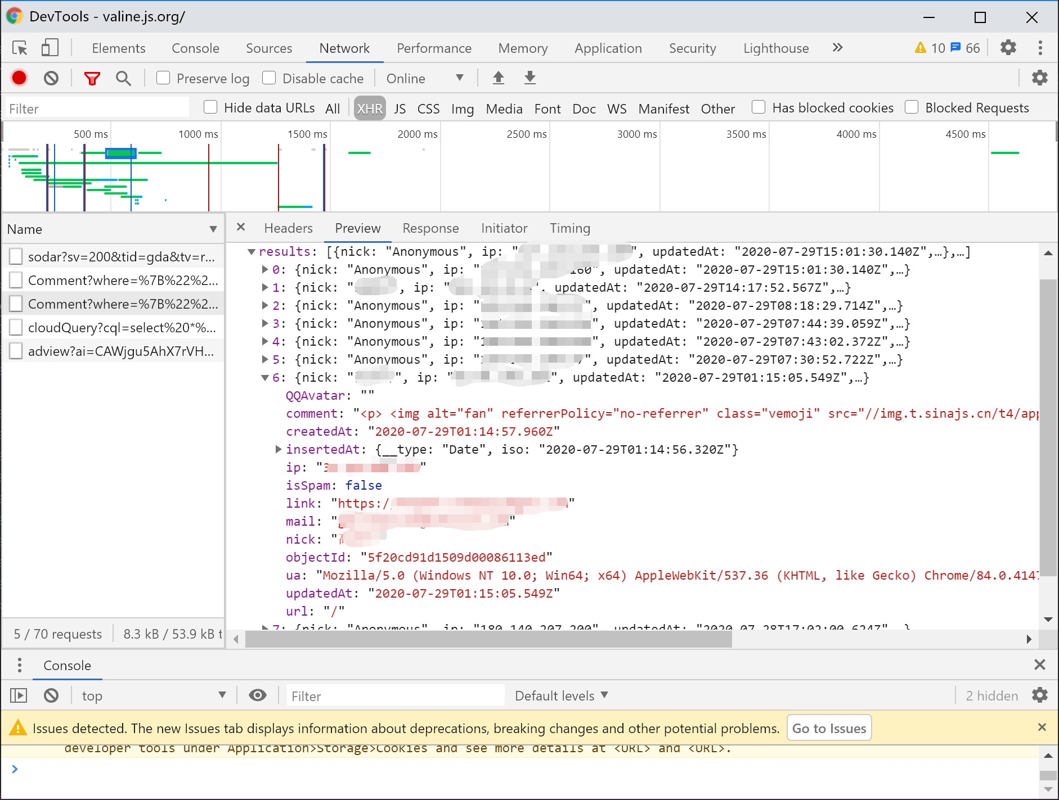
Task: Toggle the network filter funnel icon
Action: point(92,78)
